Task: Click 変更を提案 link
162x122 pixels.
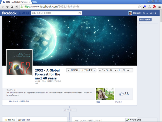Action: (x=25, y=101)
